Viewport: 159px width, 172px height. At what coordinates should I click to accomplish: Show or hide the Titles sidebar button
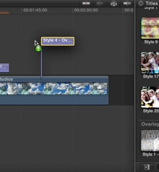click(147, 167)
